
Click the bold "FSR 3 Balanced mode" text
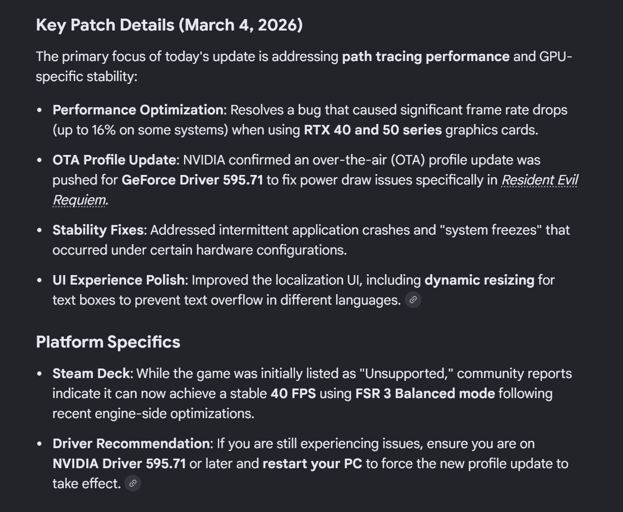tap(425, 393)
